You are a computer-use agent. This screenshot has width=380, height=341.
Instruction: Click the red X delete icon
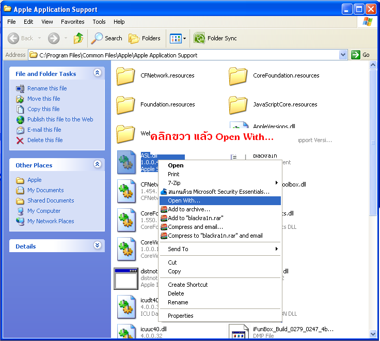click(20, 141)
